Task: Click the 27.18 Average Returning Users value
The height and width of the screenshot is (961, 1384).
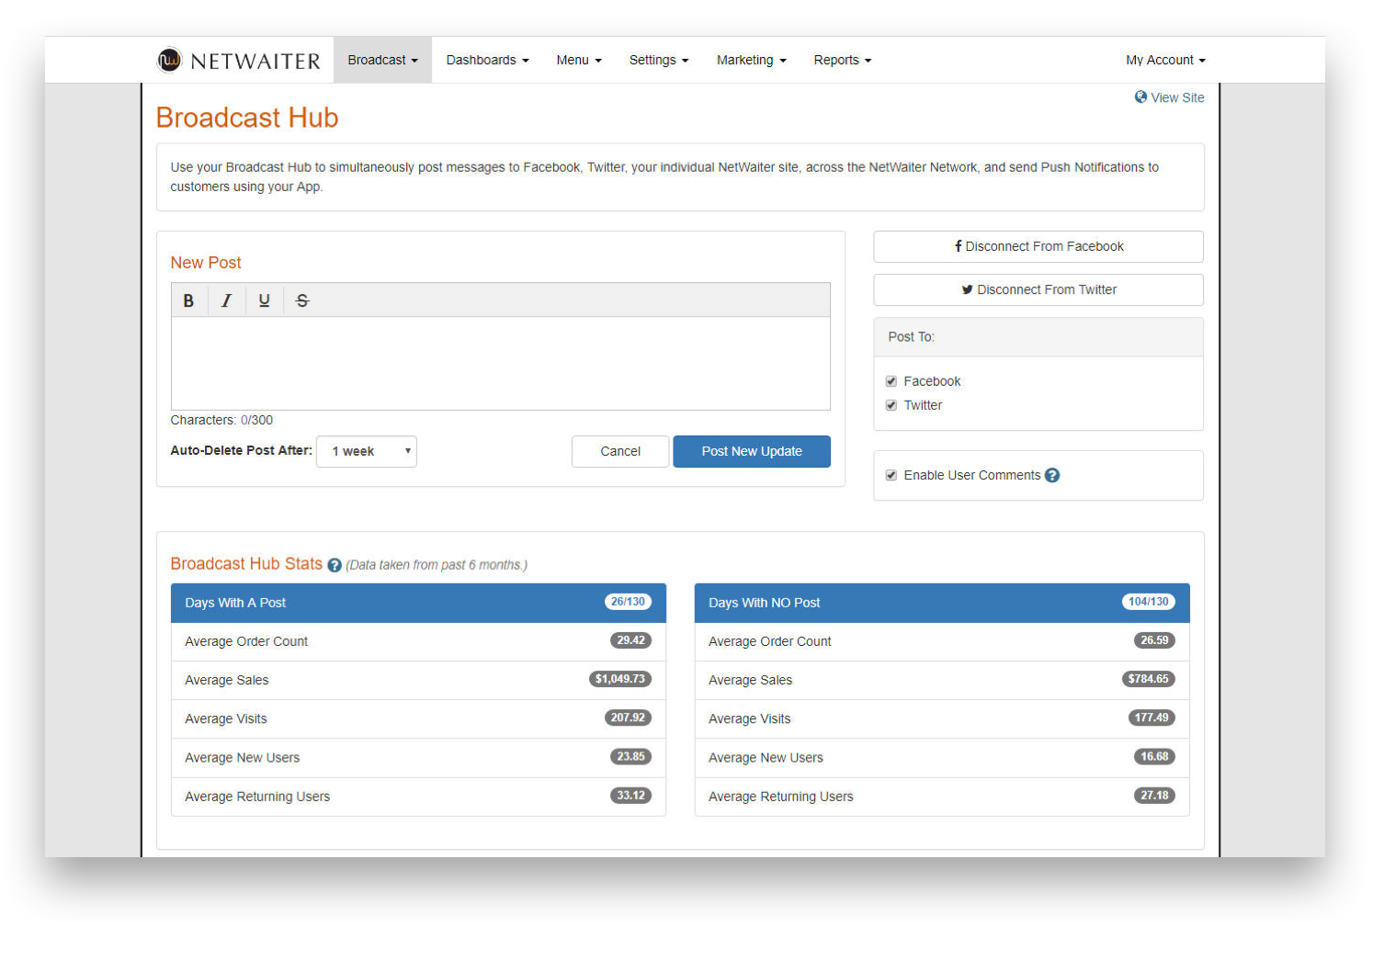Action: pyautogui.click(x=1154, y=796)
